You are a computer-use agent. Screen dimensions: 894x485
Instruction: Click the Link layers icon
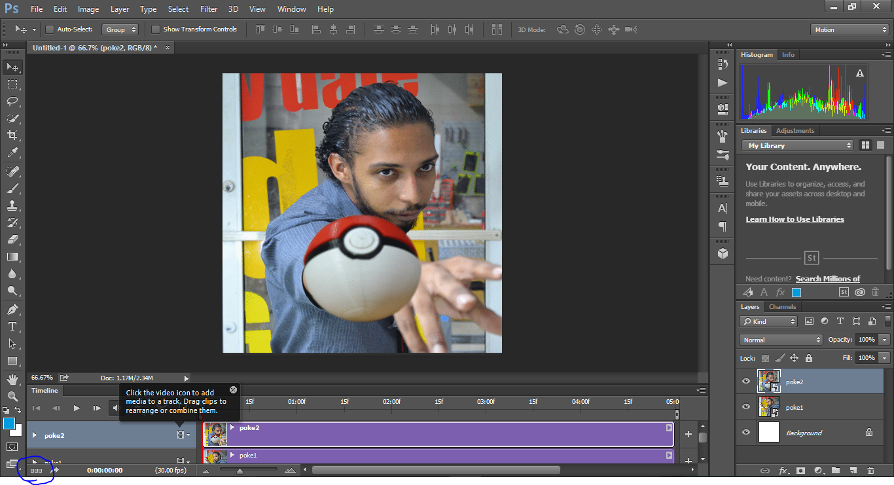pyautogui.click(x=764, y=471)
